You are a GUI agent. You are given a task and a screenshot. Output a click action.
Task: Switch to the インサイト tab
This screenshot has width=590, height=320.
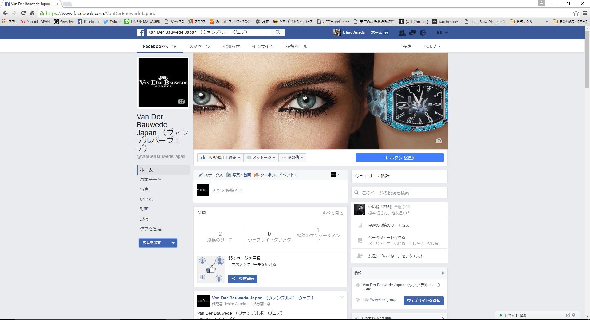pos(262,46)
